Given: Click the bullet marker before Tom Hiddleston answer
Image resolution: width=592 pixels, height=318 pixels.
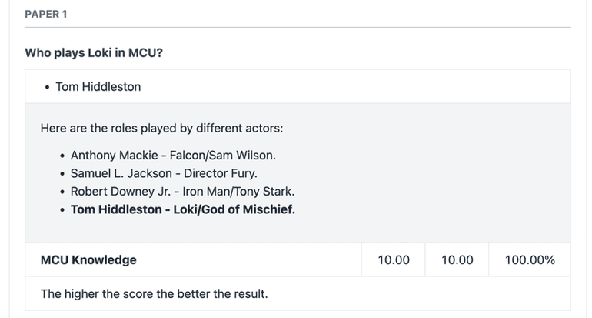Looking at the screenshot, I should point(47,87).
